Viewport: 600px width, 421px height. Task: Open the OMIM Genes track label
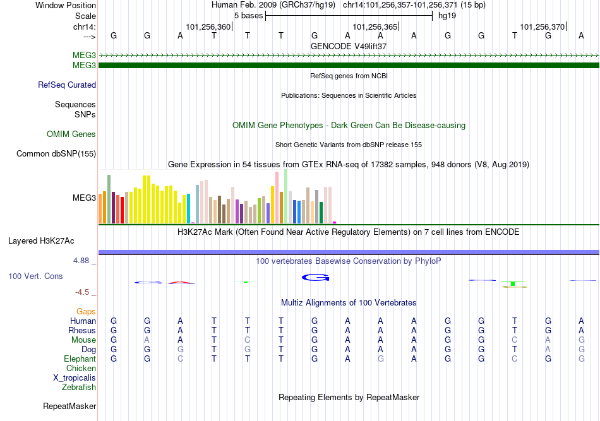[71, 134]
